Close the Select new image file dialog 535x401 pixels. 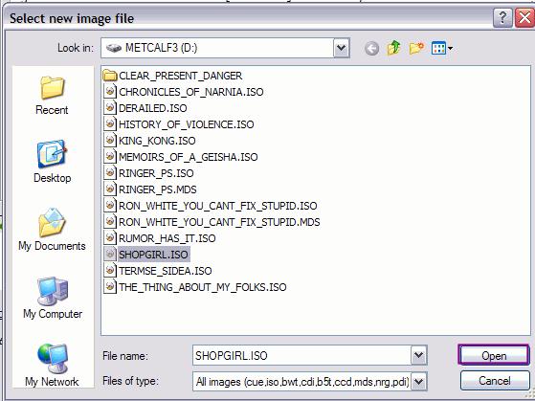(524, 18)
